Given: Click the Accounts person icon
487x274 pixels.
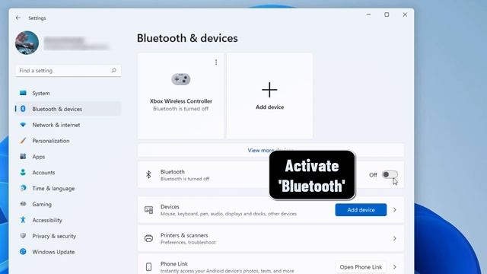Looking at the screenshot, I should pyautogui.click(x=23, y=172).
